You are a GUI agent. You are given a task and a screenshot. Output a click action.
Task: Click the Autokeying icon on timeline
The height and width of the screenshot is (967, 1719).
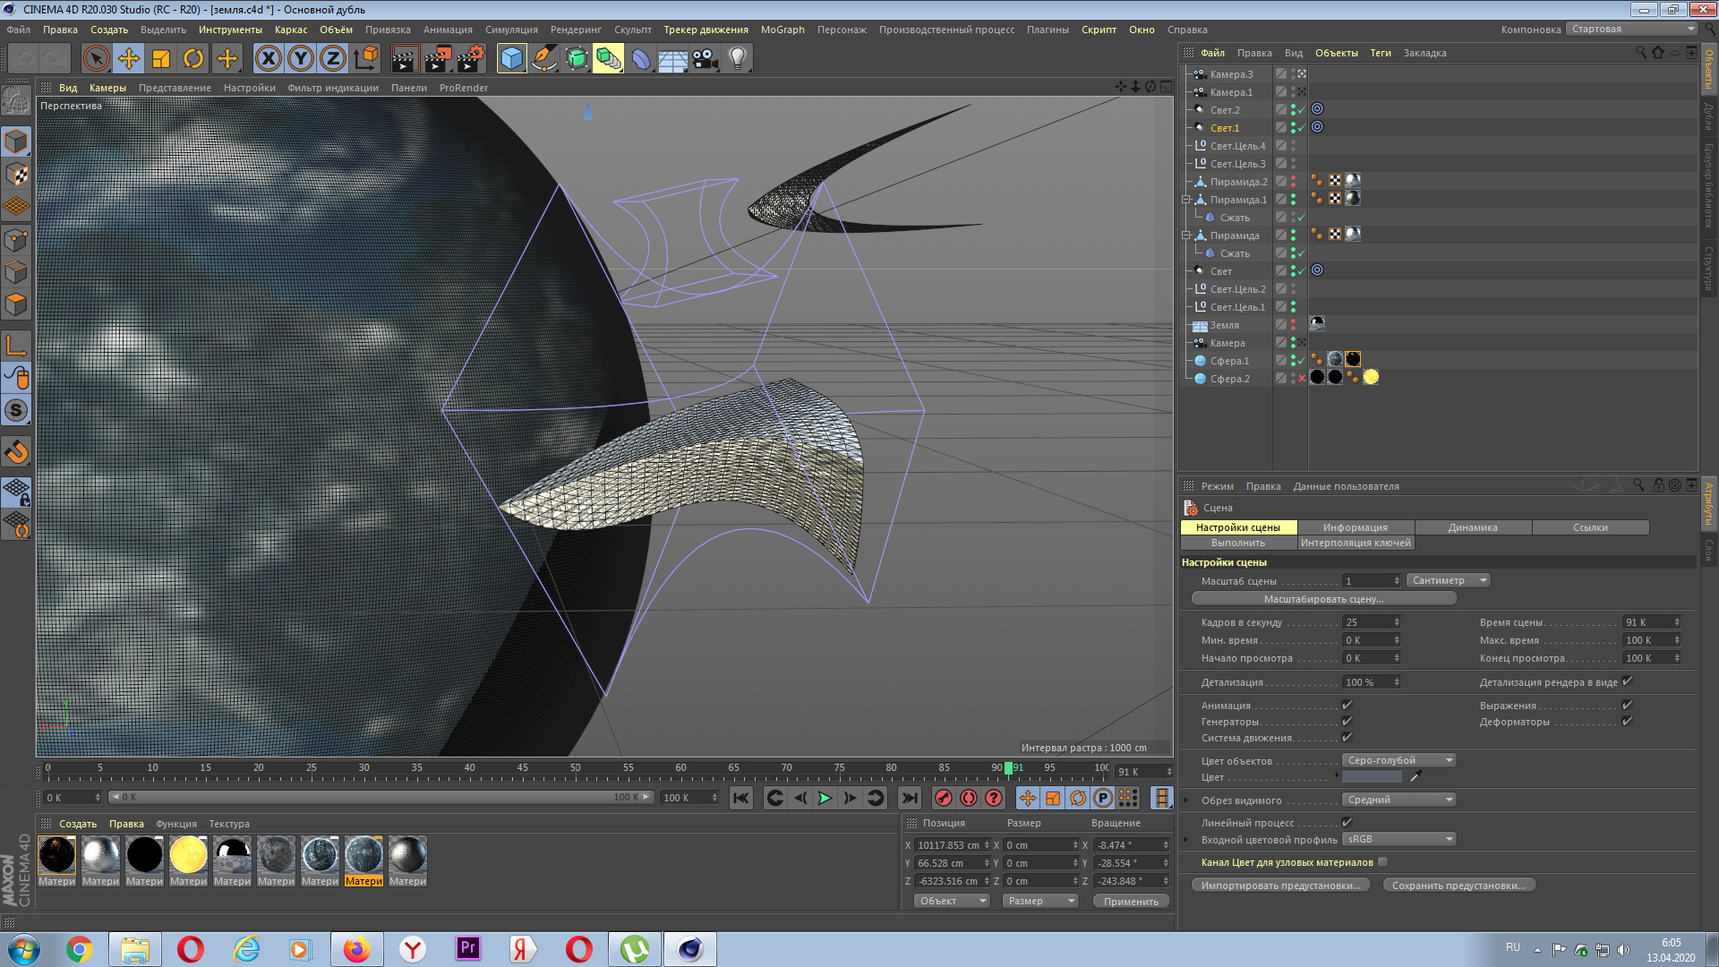(969, 798)
